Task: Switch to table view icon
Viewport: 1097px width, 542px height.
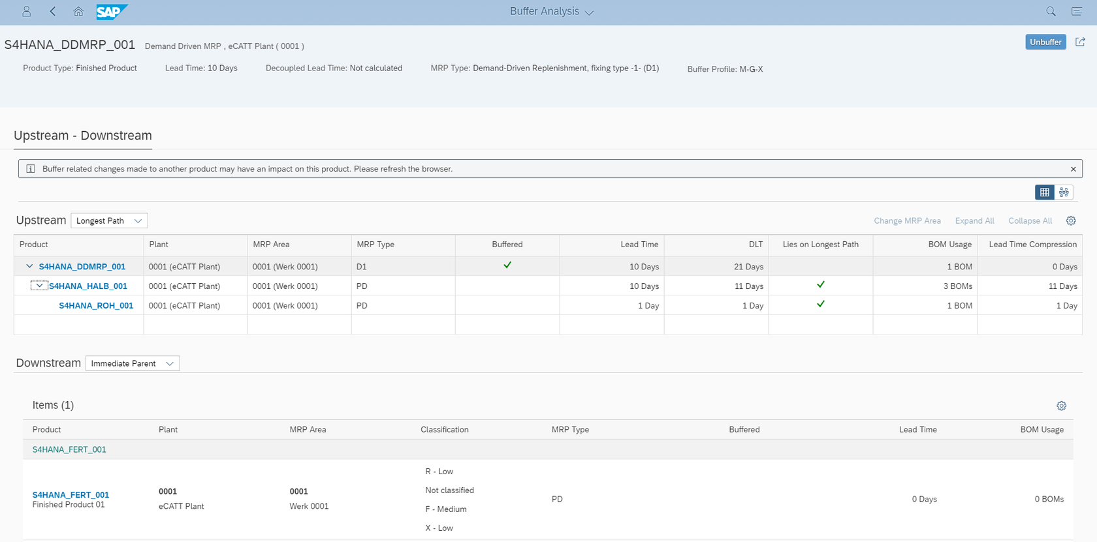Action: pyautogui.click(x=1045, y=192)
